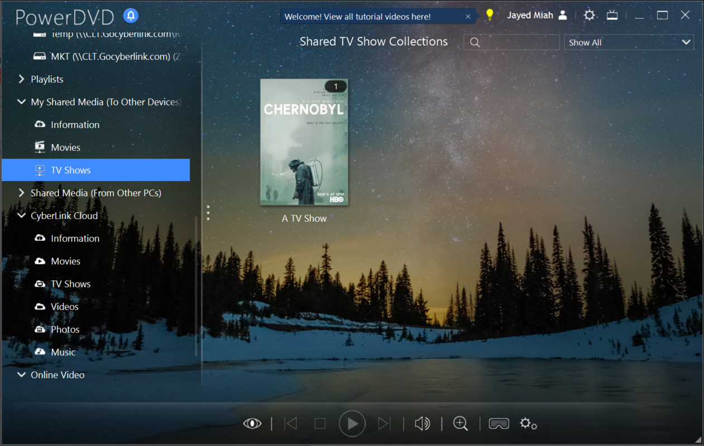Open the tutorial videos welcome link
The width and height of the screenshot is (704, 446).
point(357,17)
